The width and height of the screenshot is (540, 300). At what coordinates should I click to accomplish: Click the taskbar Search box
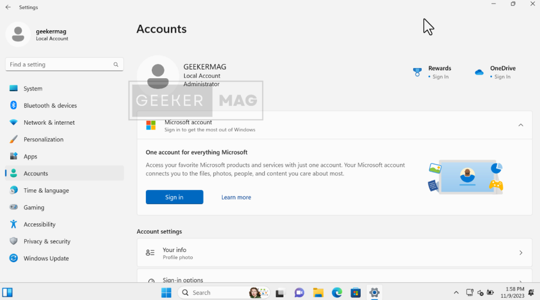[224, 292]
